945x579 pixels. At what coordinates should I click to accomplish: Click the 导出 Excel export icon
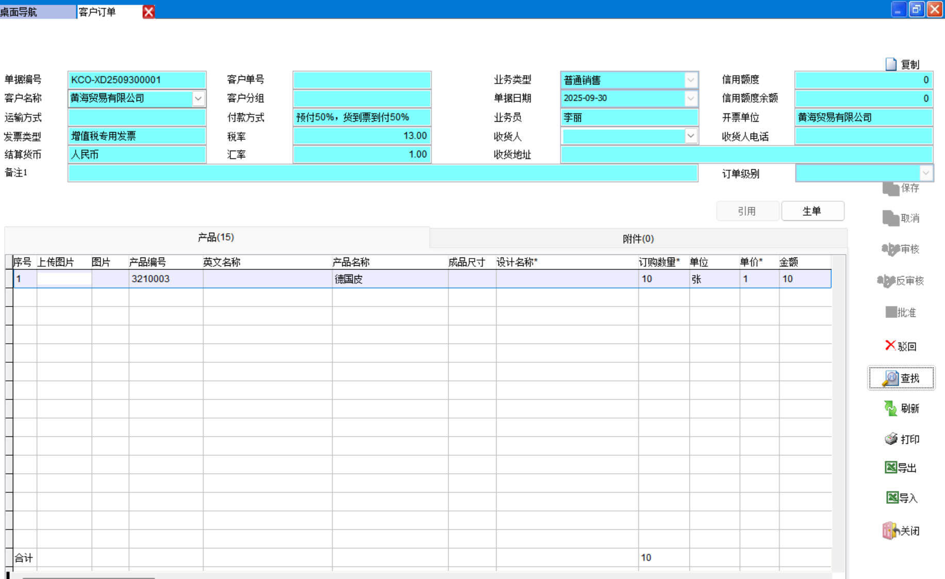pos(890,468)
